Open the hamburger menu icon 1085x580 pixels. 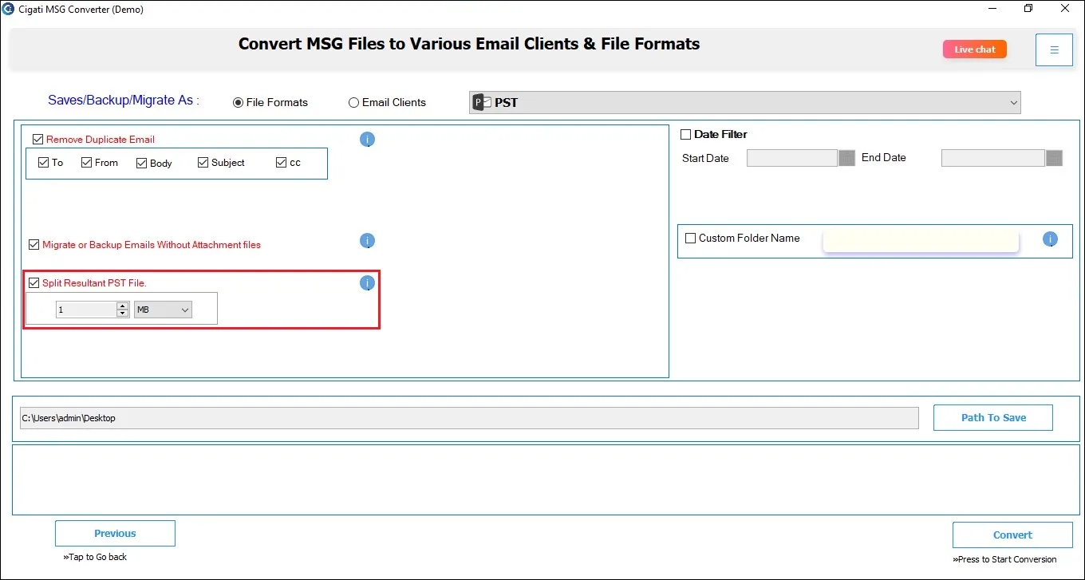(x=1054, y=49)
